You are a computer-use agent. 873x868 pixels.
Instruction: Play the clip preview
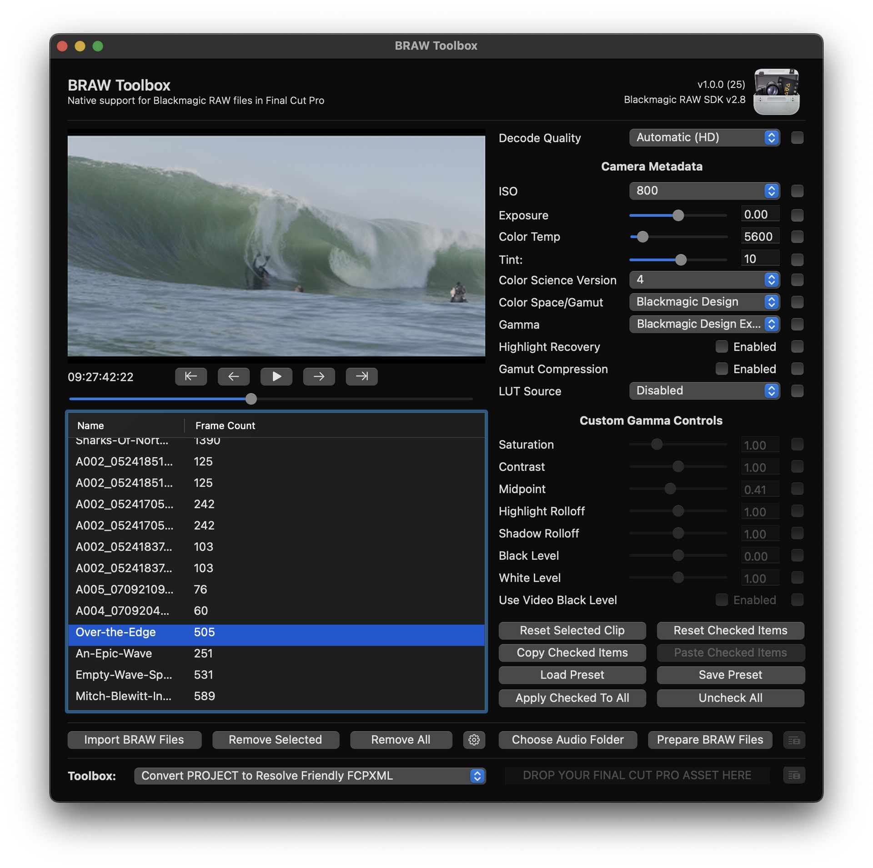(x=276, y=376)
